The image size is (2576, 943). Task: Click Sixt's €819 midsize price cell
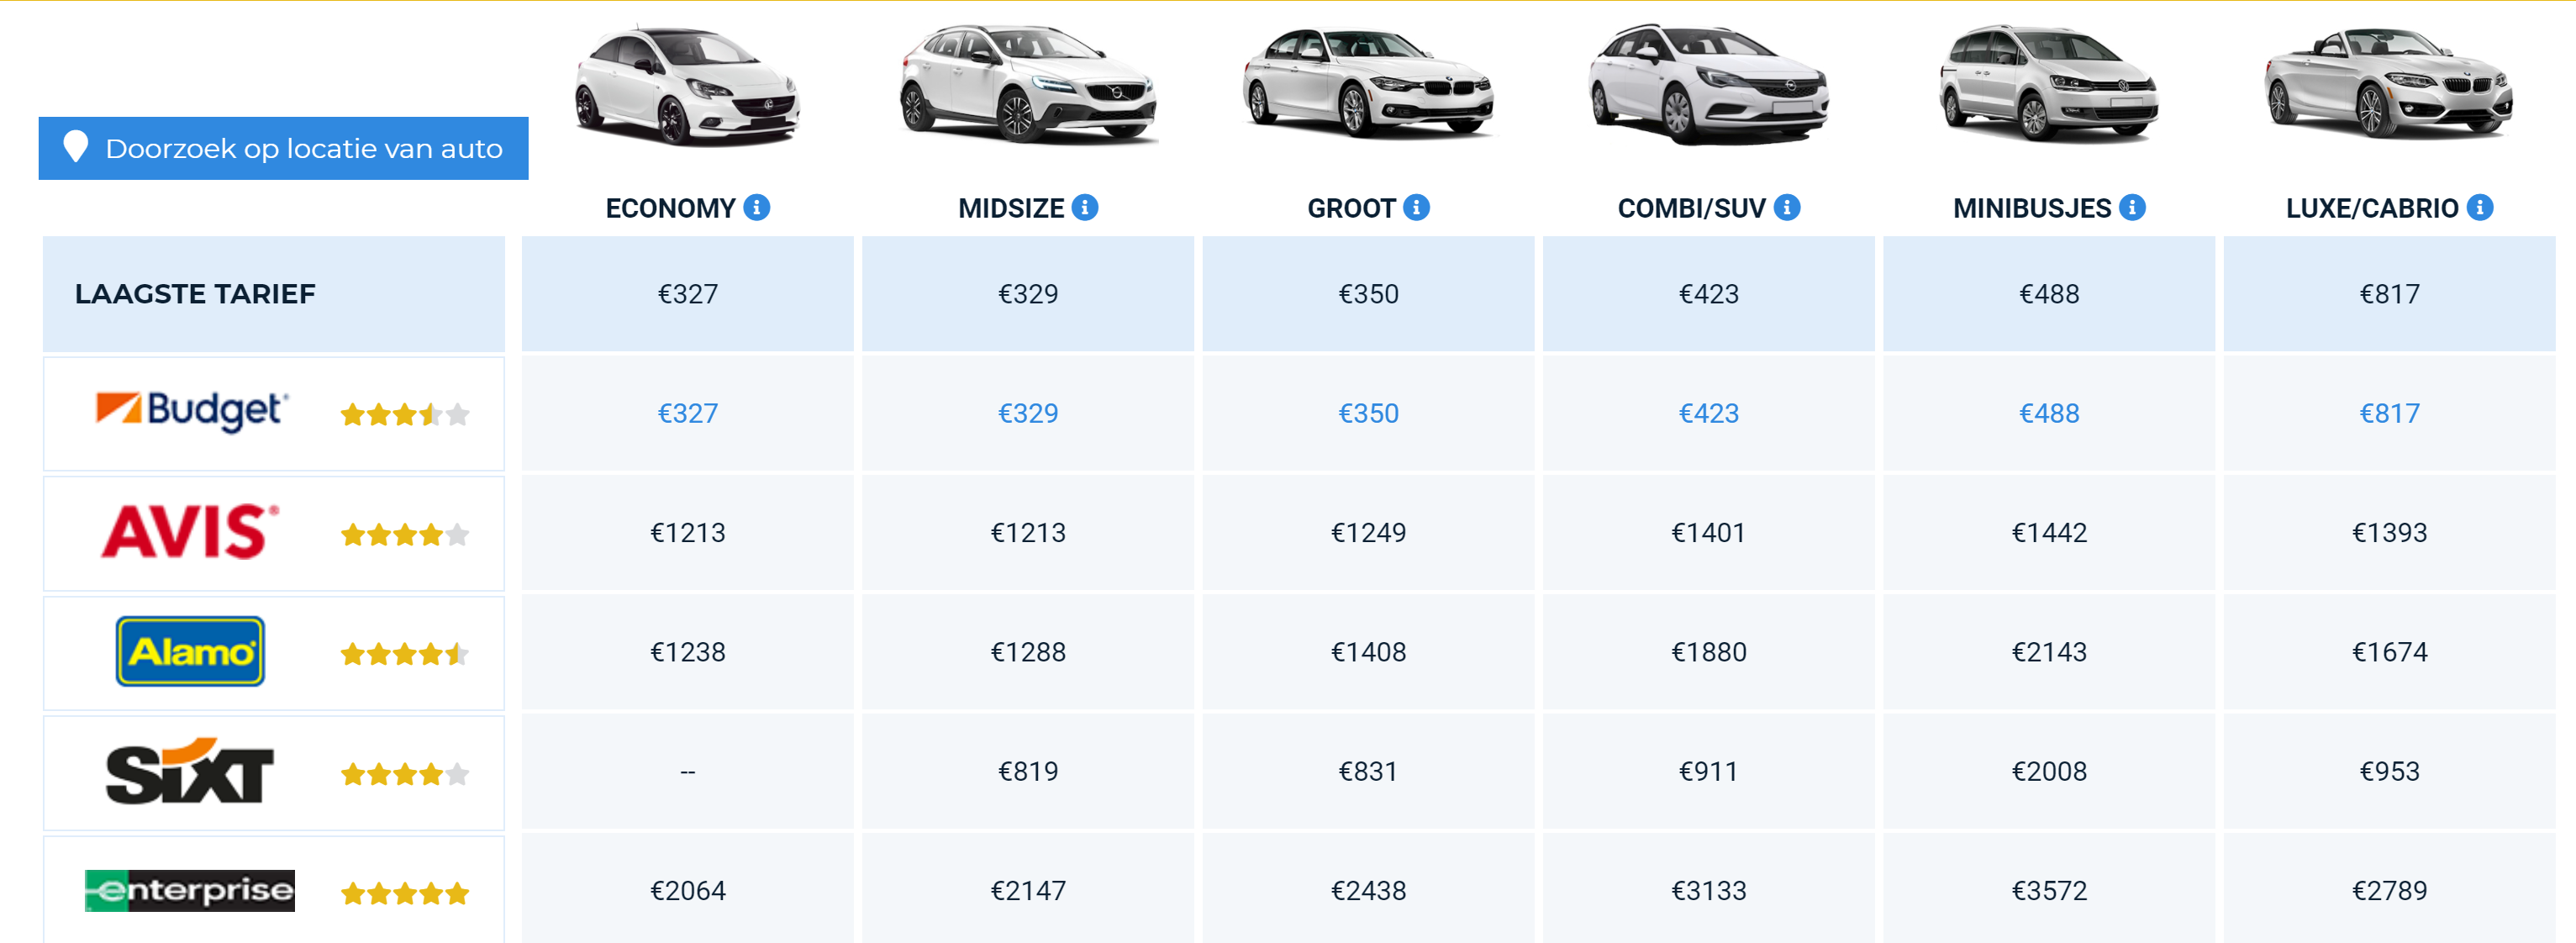pyautogui.click(x=1027, y=772)
